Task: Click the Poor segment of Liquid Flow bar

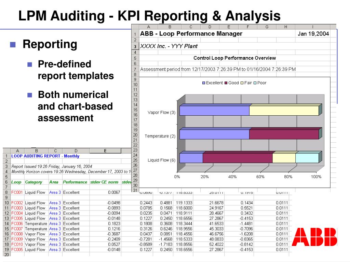Action: tap(307, 158)
